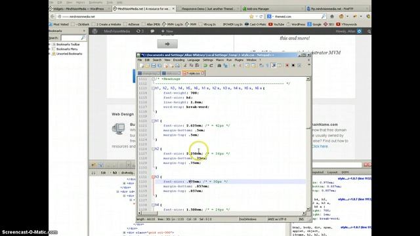
Task: Collapse the h4 fold marker in Notepad++
Action: (153, 205)
